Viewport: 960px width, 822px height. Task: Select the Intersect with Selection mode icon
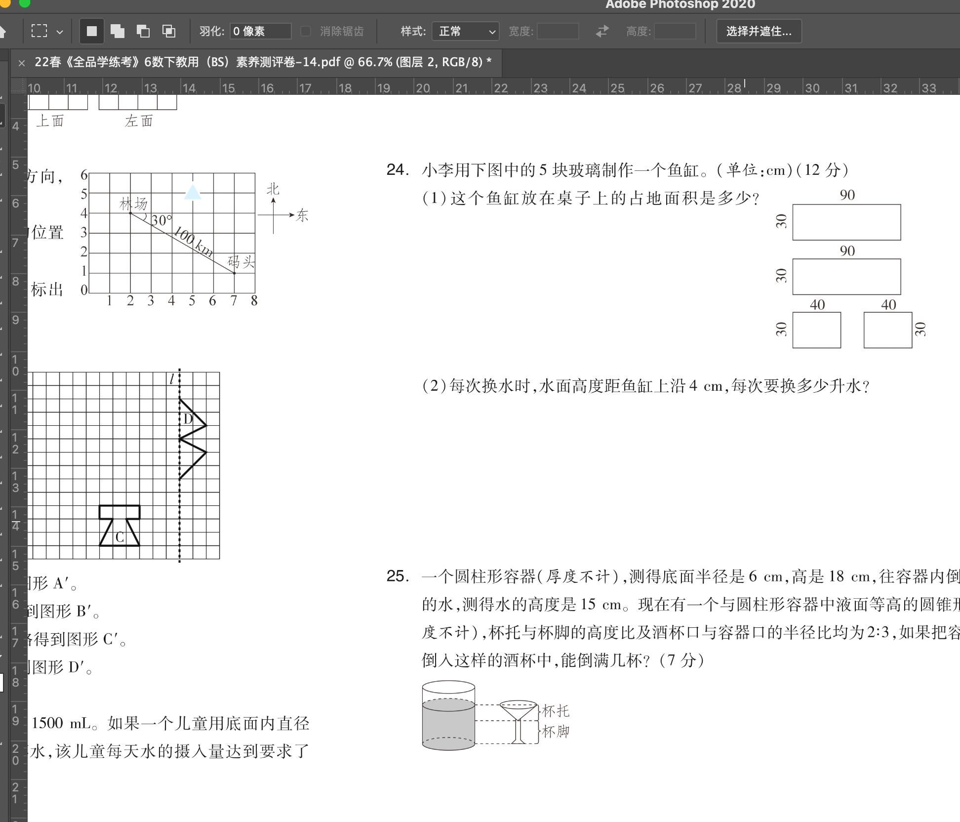169,31
